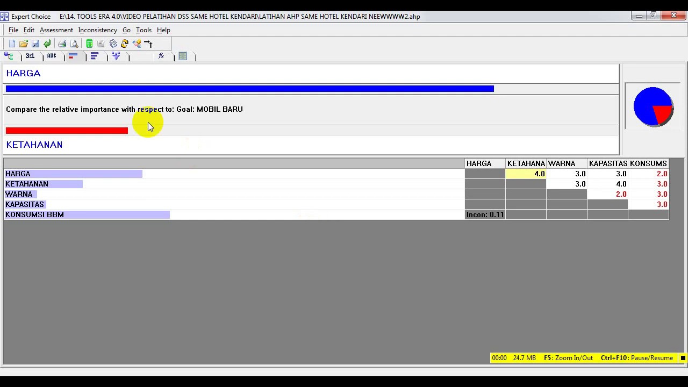Click the blue HARGA comparison bar
The height and width of the screenshot is (387, 688).
[x=250, y=89]
